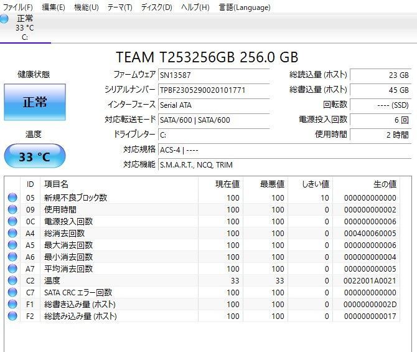
Task: Click the transfer mode field SATA/600 | SATA/600
Action: point(214,120)
